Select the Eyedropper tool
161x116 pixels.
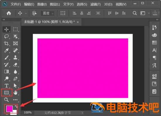(6, 50)
